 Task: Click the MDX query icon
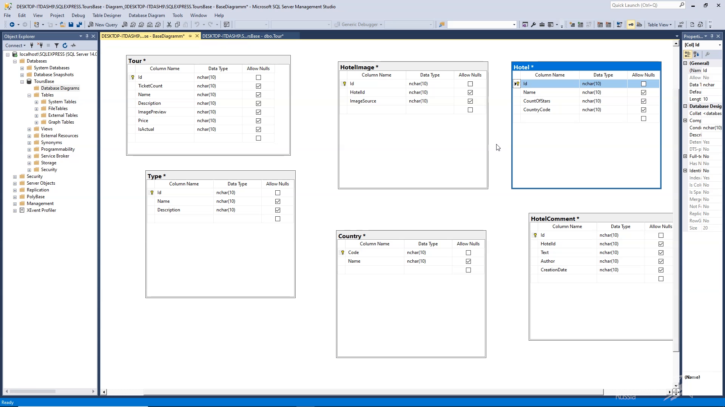point(133,24)
